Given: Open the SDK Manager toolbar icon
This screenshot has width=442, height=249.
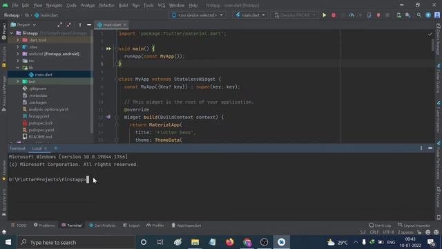Looking at the screenshot, I should (x=407, y=15).
